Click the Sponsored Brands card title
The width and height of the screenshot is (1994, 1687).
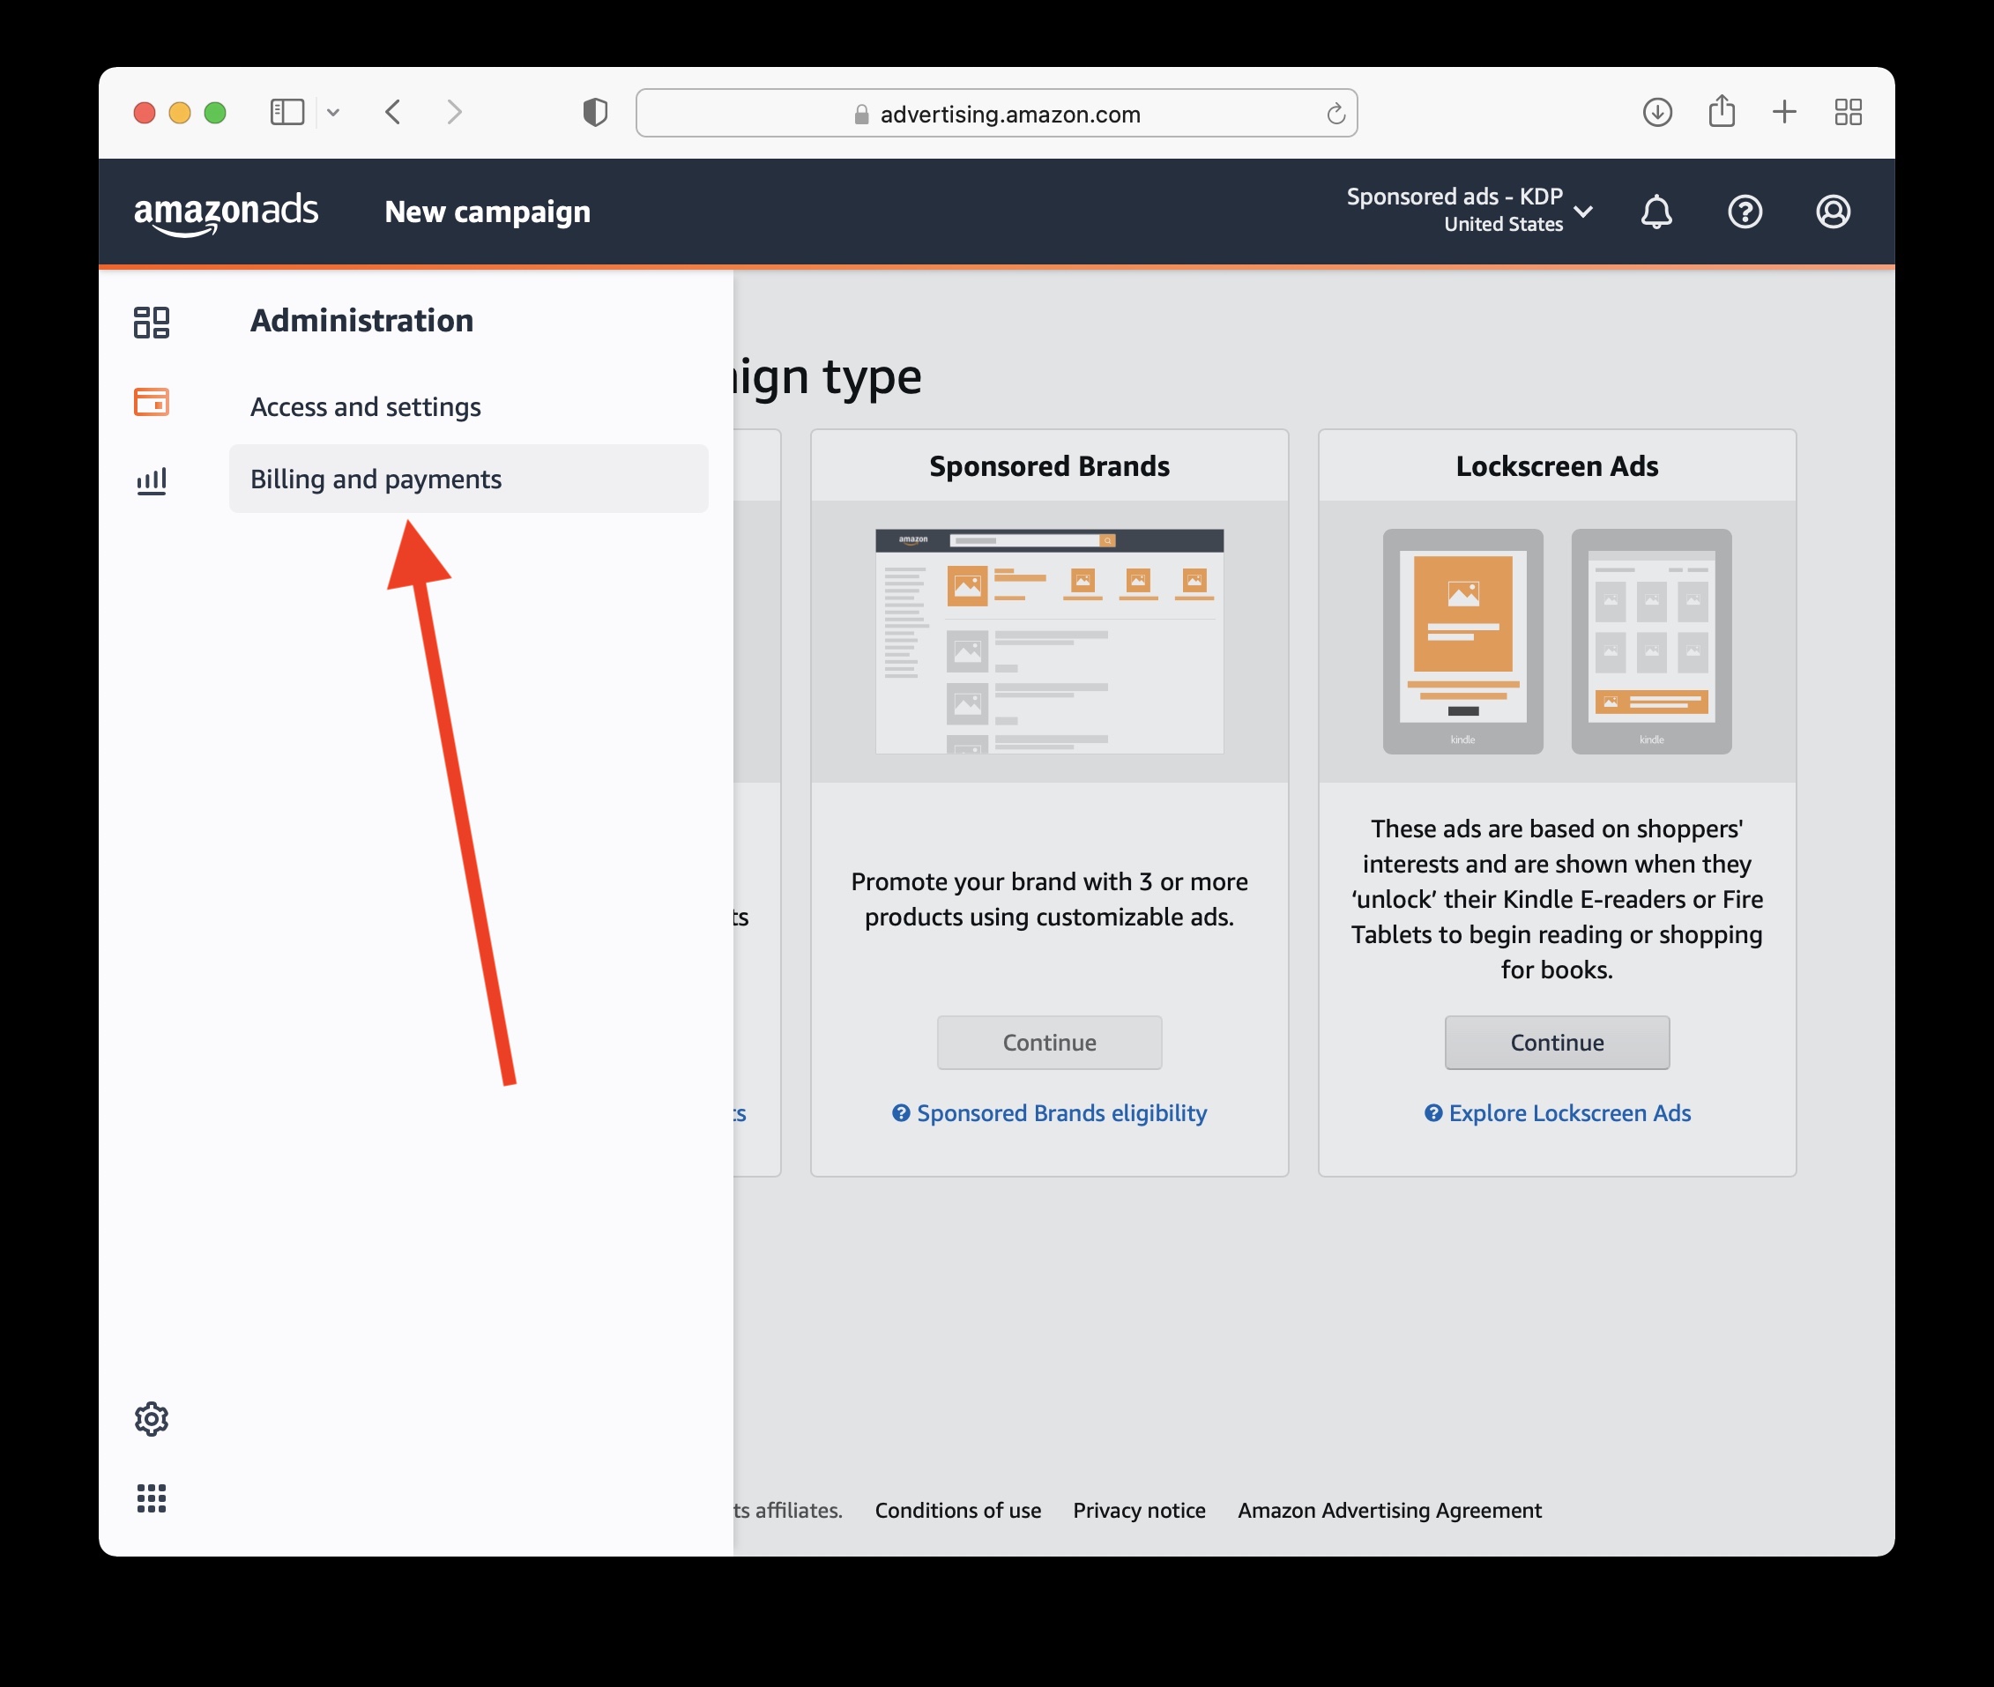(1049, 465)
